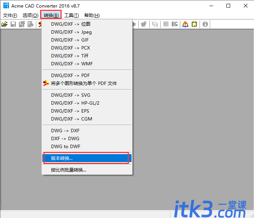Maximize the Acme CAD Converter window
Image resolution: width=254 pixels, height=218 pixels.
pyautogui.click(x=228, y=6)
